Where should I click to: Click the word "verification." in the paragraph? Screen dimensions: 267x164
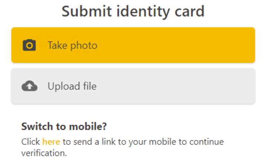[x=44, y=153]
